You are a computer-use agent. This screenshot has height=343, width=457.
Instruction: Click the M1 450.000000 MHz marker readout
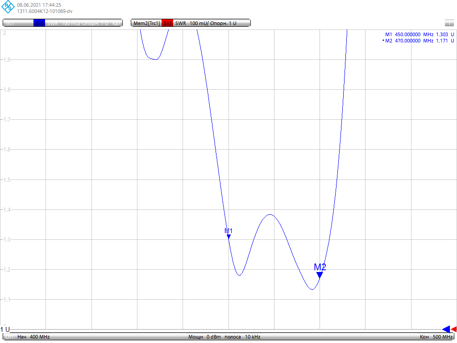click(x=420, y=34)
